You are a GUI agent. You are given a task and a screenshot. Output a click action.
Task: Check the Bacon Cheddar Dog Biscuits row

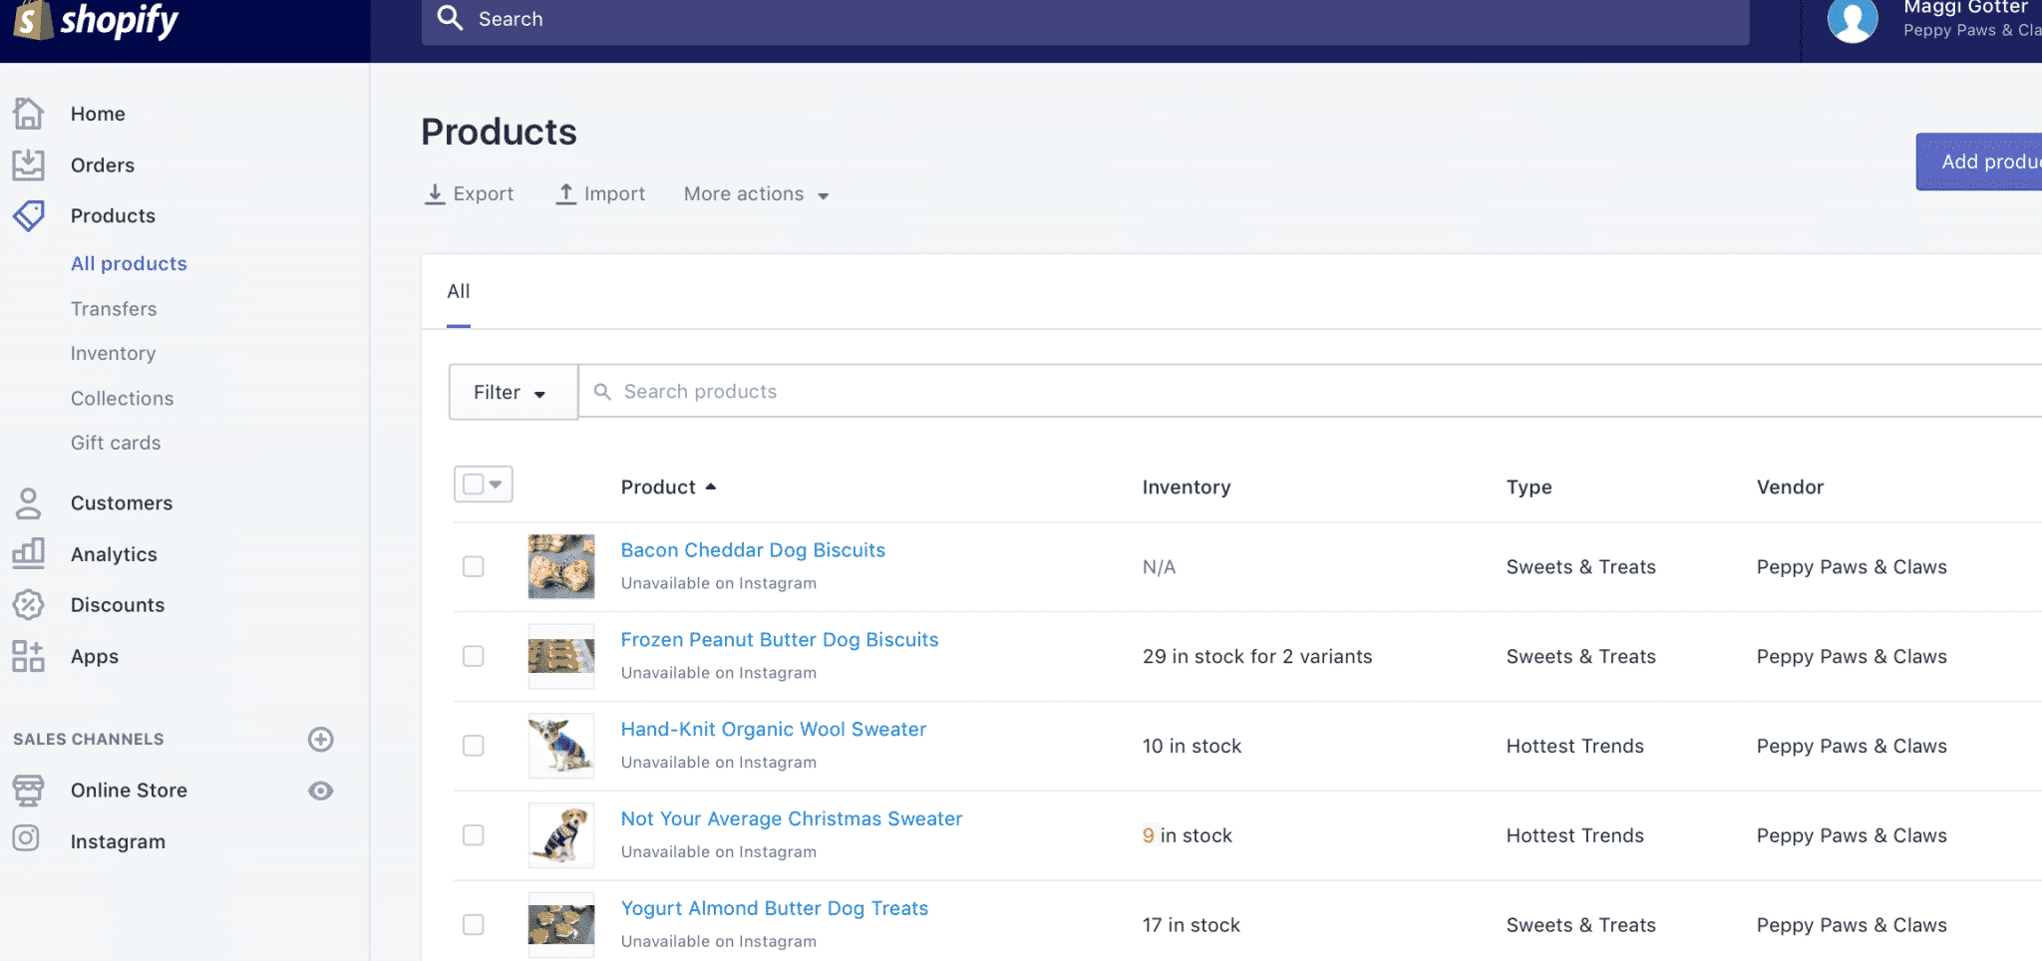[x=474, y=566]
